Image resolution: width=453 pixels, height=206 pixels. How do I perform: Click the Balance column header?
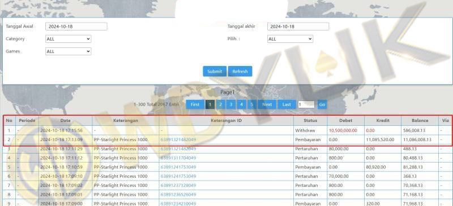[x=420, y=121]
